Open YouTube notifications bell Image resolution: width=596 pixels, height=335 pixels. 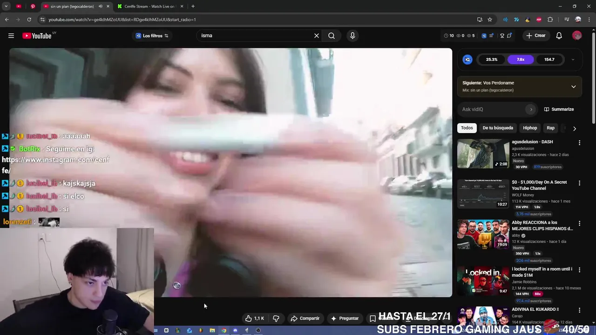(559, 36)
